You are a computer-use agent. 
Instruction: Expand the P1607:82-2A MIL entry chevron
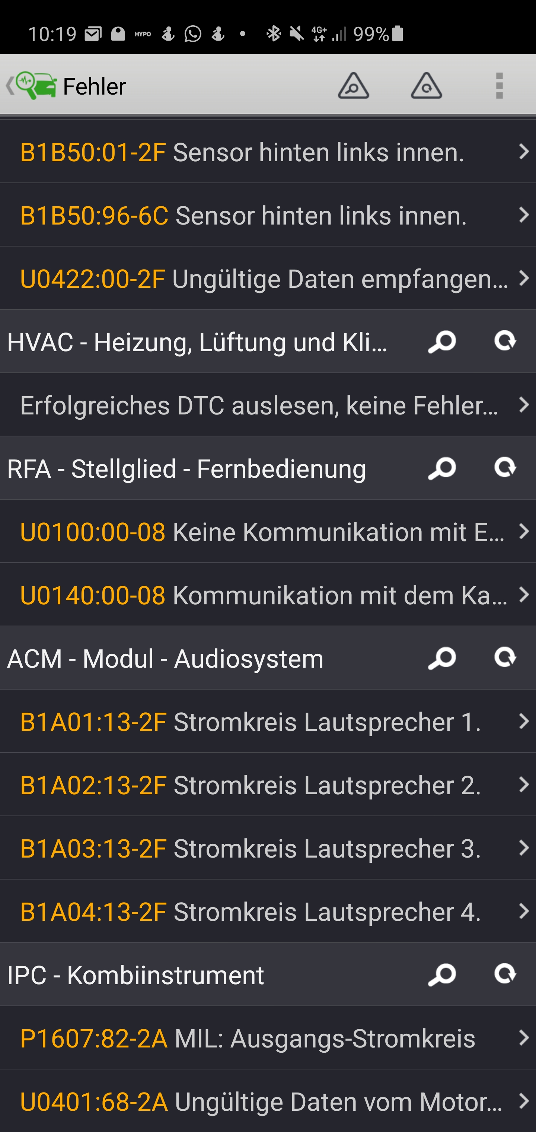[x=523, y=1037]
